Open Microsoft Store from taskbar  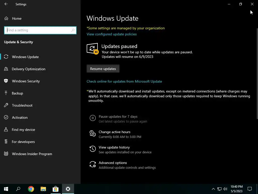pyautogui.click(x=56, y=189)
